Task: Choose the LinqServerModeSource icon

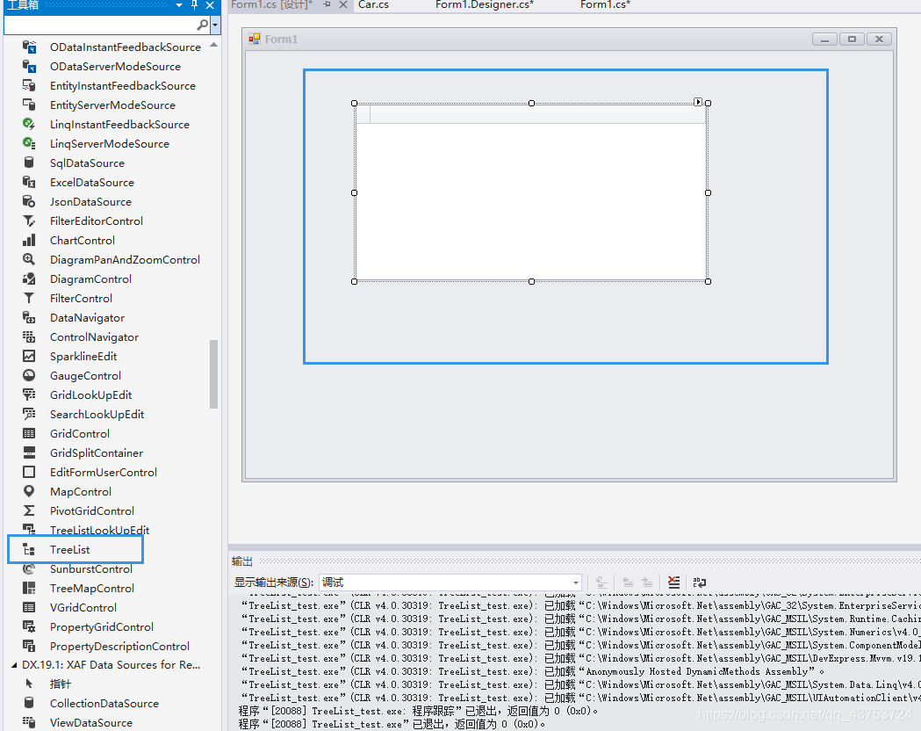Action: 29,143
